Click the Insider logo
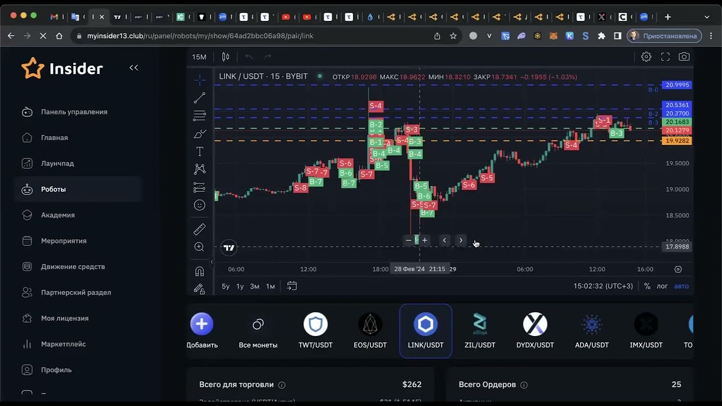The width and height of the screenshot is (722, 406). [x=62, y=68]
